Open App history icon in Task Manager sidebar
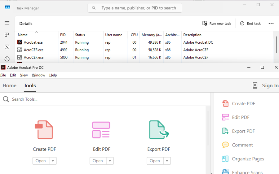The width and height of the screenshot is (279, 174). (7, 59)
